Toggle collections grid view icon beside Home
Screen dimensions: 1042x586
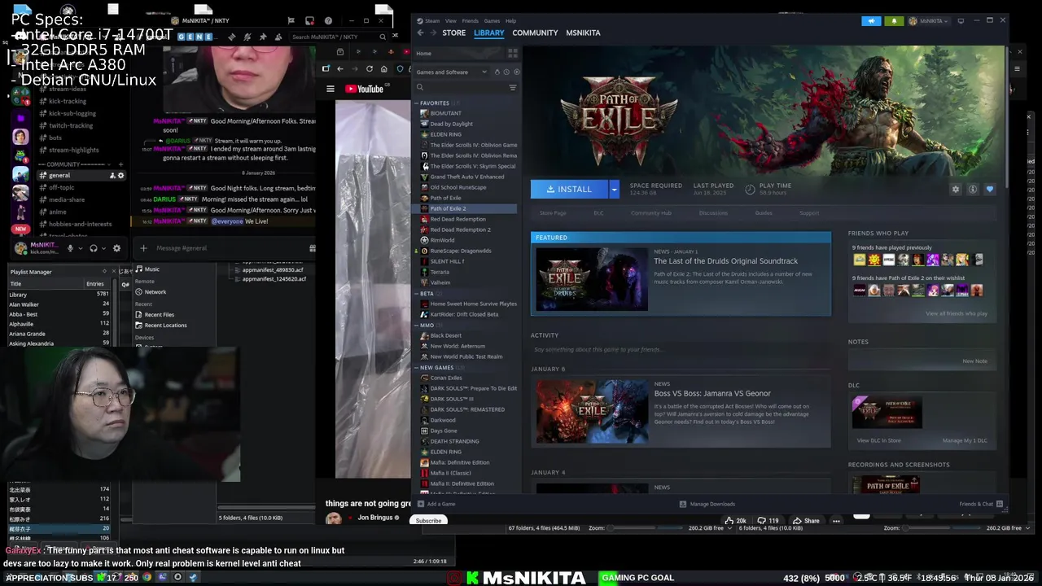[x=513, y=54]
